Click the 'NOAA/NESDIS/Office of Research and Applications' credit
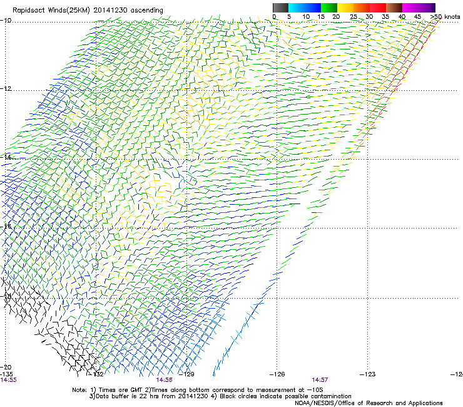 (369, 403)
